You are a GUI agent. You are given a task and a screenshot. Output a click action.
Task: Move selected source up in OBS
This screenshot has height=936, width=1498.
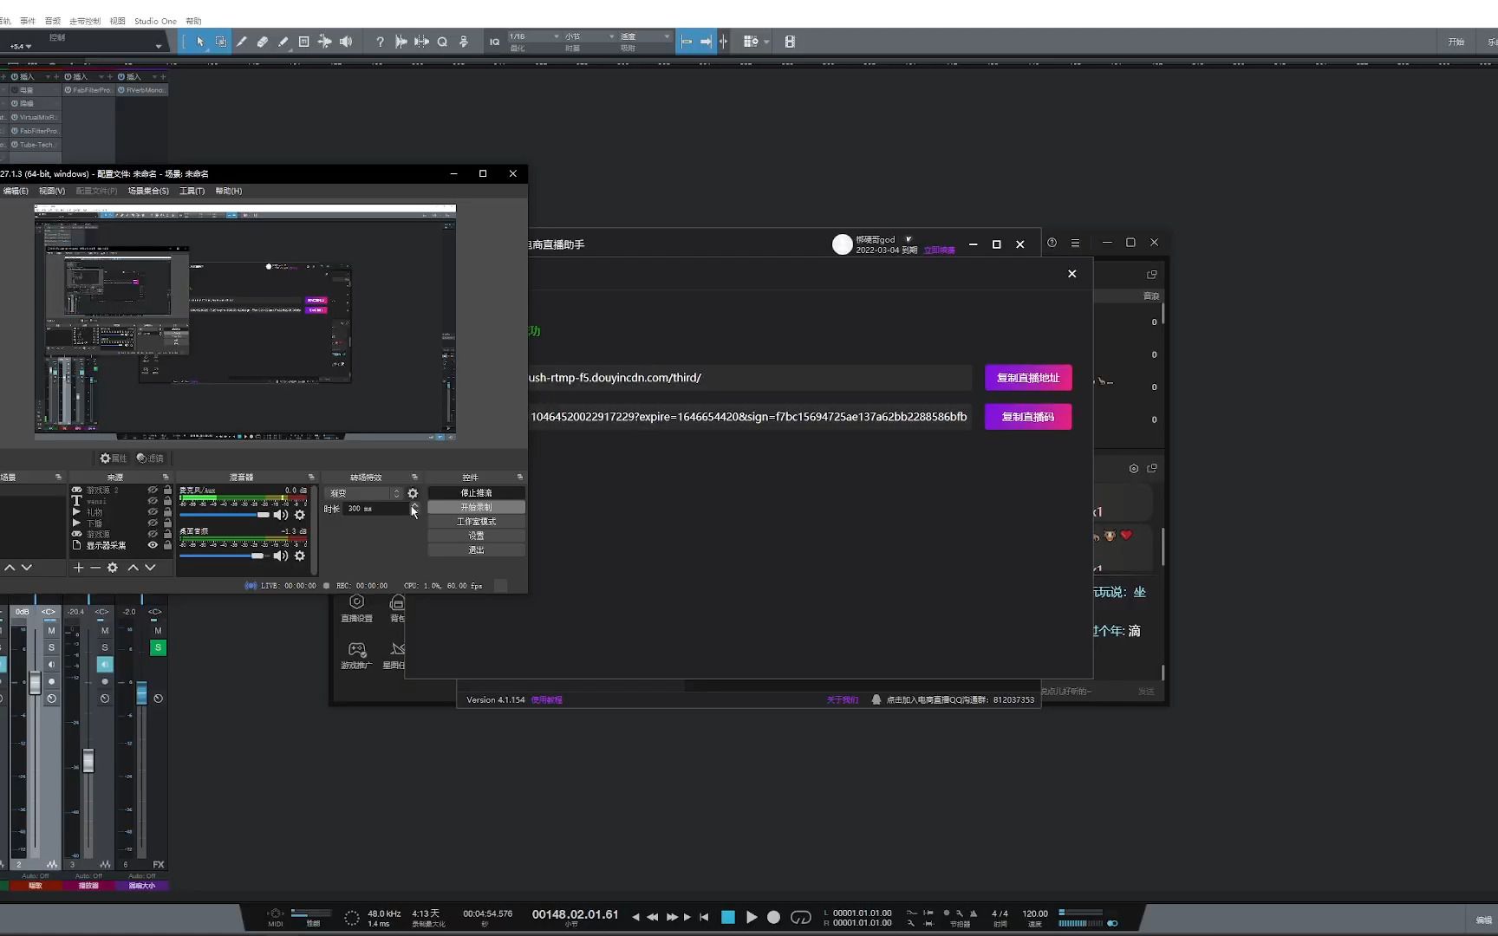point(133,568)
